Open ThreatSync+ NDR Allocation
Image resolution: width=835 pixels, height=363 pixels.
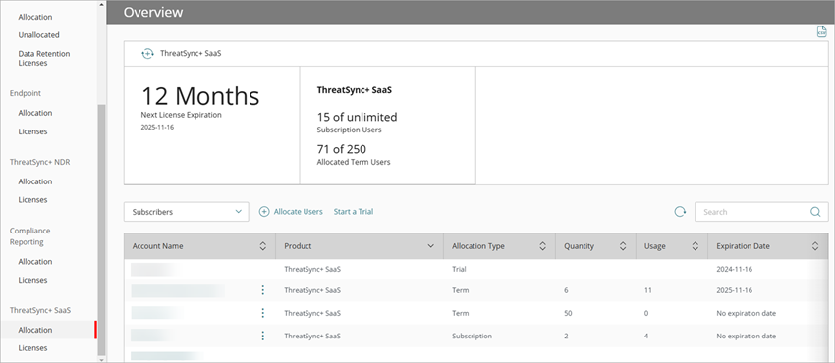[x=35, y=181]
